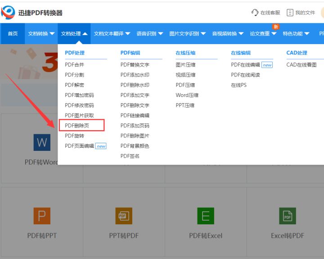324x259 pixels.
Task: Open PDF背景颜色 link
Action: tap(135, 146)
